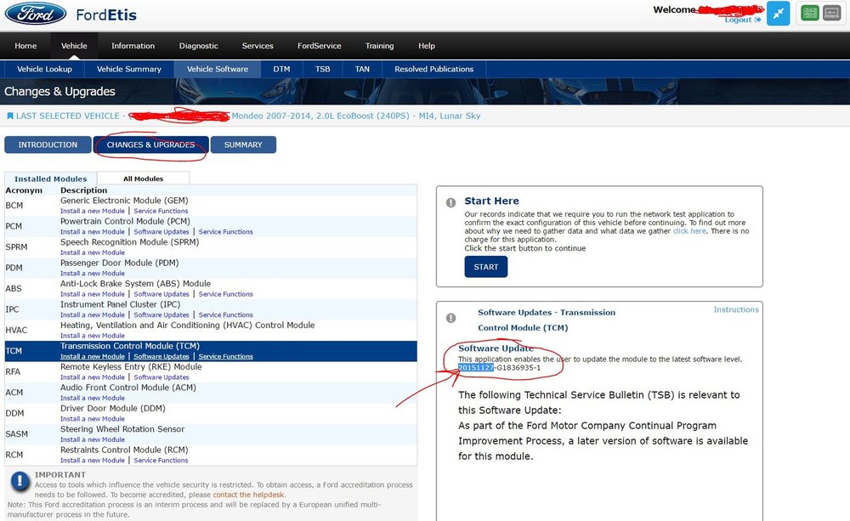Switch to the TSB sub-tab
Viewport: 850px width, 521px height.
pyautogui.click(x=322, y=70)
